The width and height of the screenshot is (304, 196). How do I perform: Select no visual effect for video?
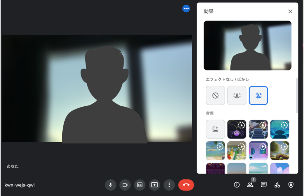click(x=215, y=95)
